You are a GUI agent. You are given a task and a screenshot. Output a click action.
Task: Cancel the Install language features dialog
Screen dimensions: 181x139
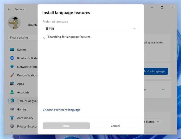coord(115,126)
